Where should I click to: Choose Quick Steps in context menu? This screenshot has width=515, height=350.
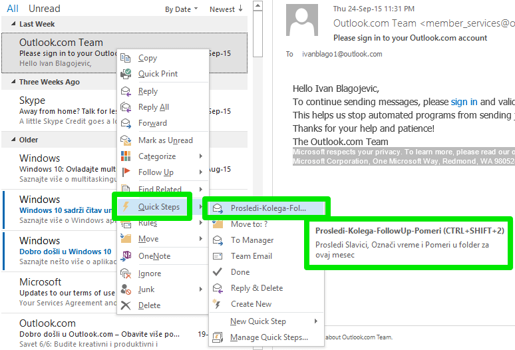[159, 206]
